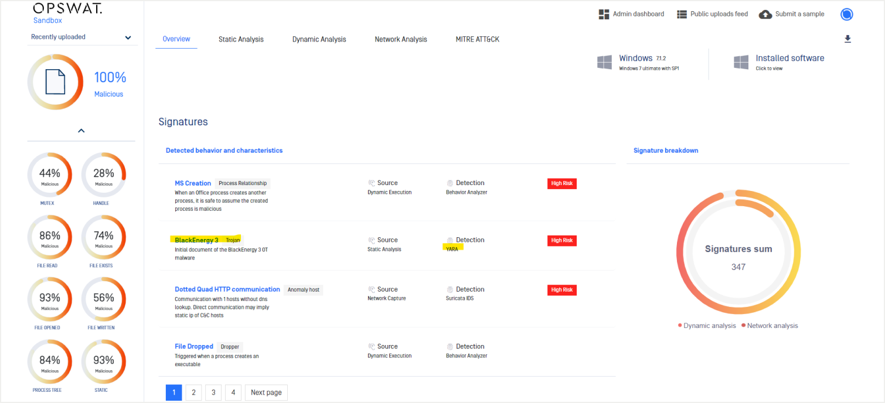Open the Admin dashboard icon
The image size is (885, 403).
(604, 14)
